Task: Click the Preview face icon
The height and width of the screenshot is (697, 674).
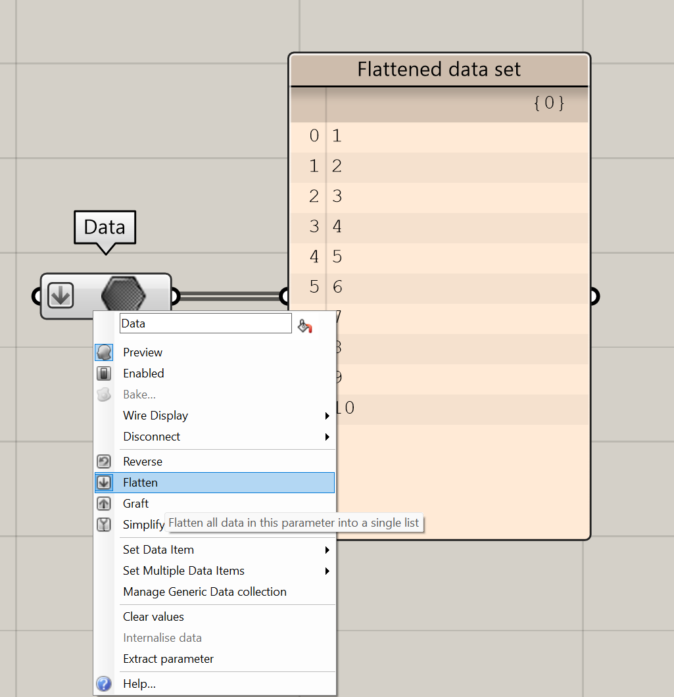Action: tap(104, 352)
